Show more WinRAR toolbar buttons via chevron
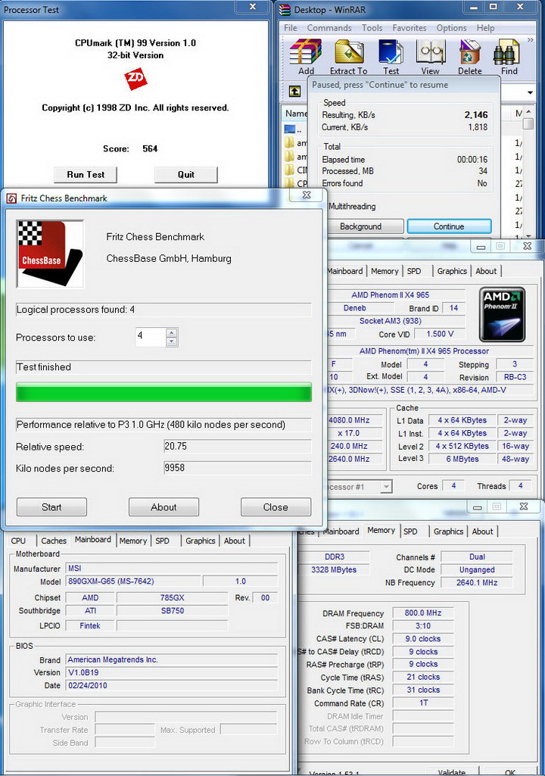The width and height of the screenshot is (545, 776). tap(530, 39)
